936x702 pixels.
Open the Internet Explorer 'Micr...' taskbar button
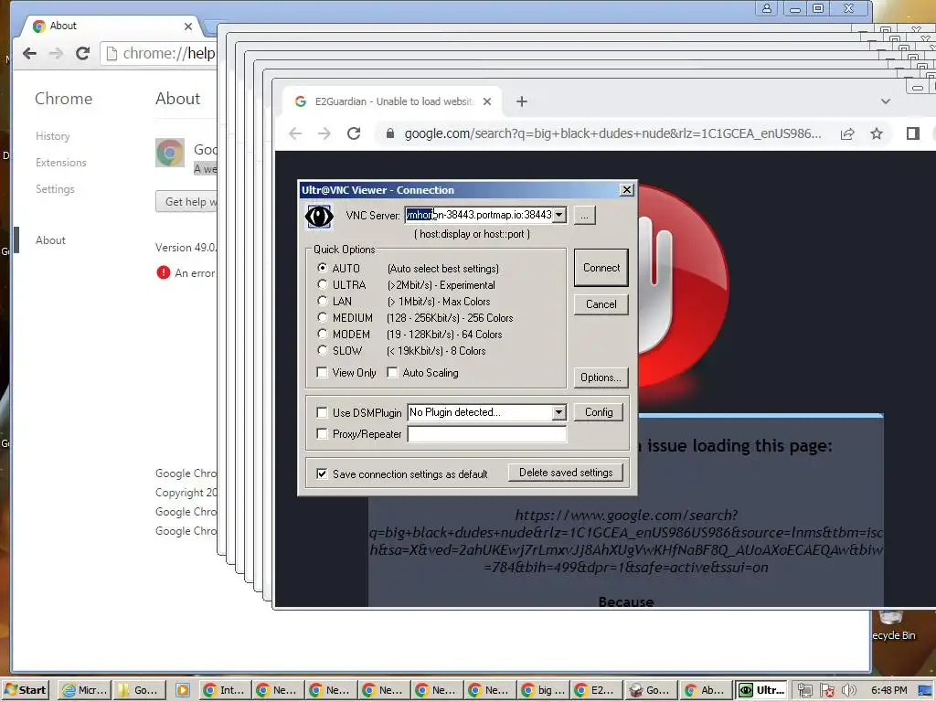(85, 690)
